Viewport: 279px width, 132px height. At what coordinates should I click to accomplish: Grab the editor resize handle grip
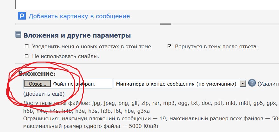[165, 24]
